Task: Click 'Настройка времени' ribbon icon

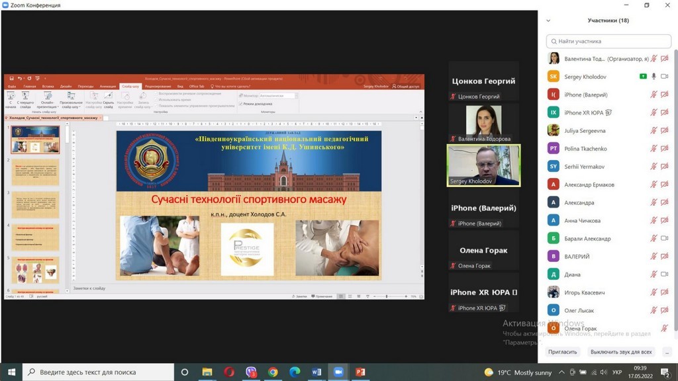Action: coord(125,100)
